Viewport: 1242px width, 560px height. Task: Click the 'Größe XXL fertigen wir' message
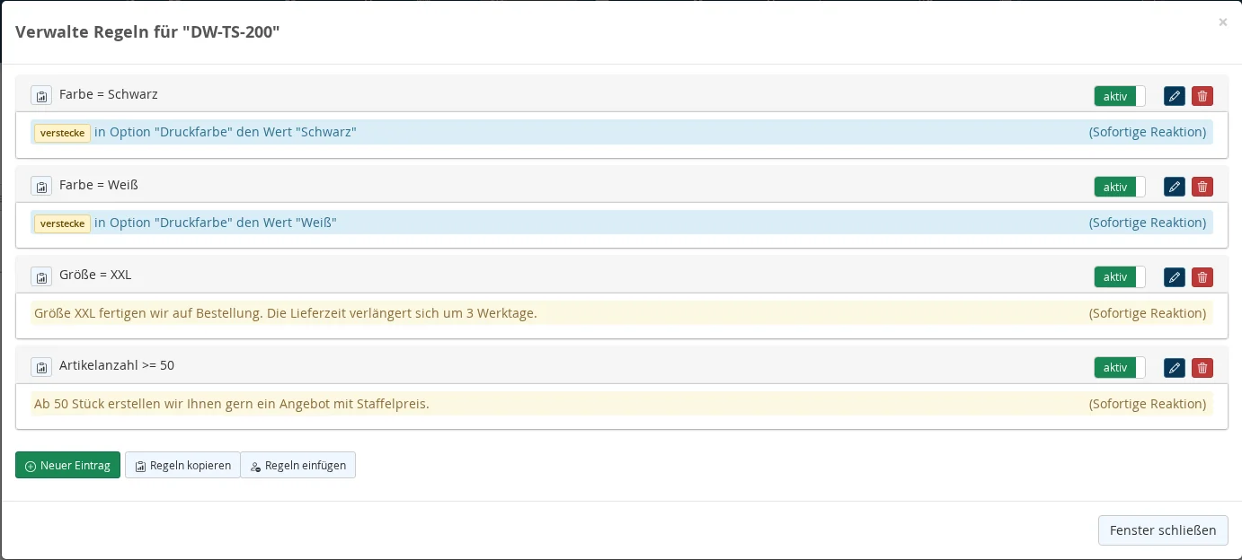286,313
